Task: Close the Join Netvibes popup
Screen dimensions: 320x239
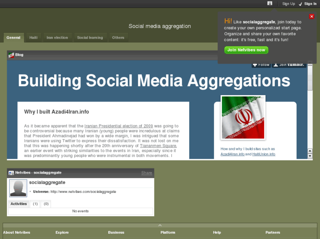Action: [312, 17]
